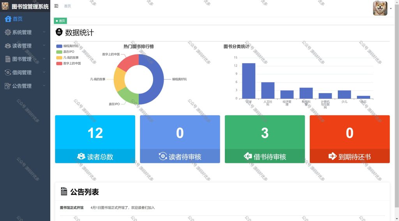Image resolution: width=399 pixels, height=221 pixels.
Task: Click the 人文社科 bar in chart
Action: (268, 90)
